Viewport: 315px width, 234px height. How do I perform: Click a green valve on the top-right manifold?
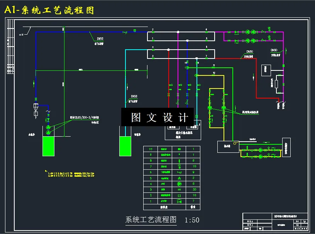pyautogui.click(x=236, y=32)
